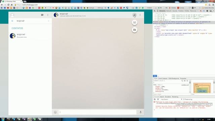Image resolution: width=215 pixels, height=121 pixels.
Task: Switch to the DevTools Sources tab
Action: [x=175, y=11]
